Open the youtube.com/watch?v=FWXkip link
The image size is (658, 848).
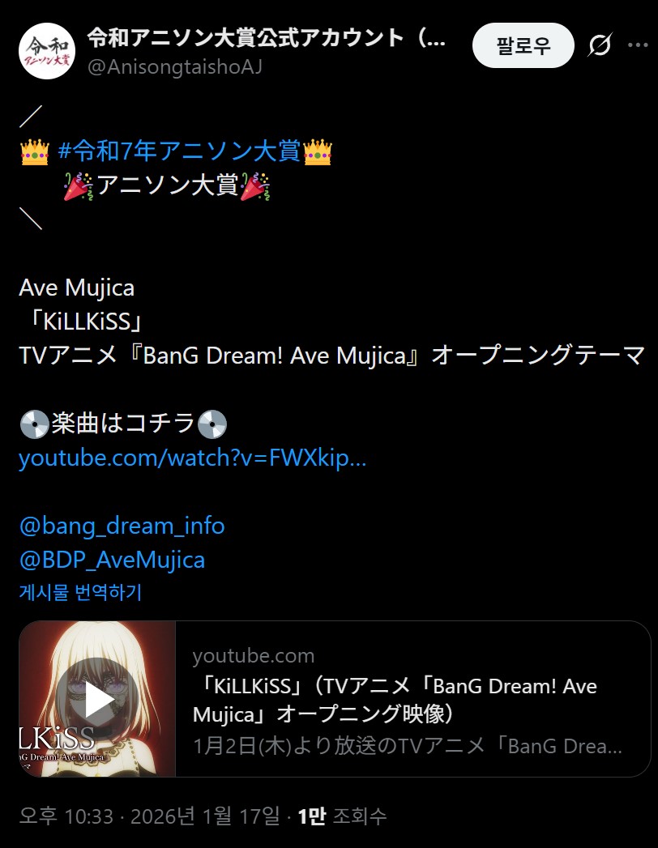coord(193,458)
